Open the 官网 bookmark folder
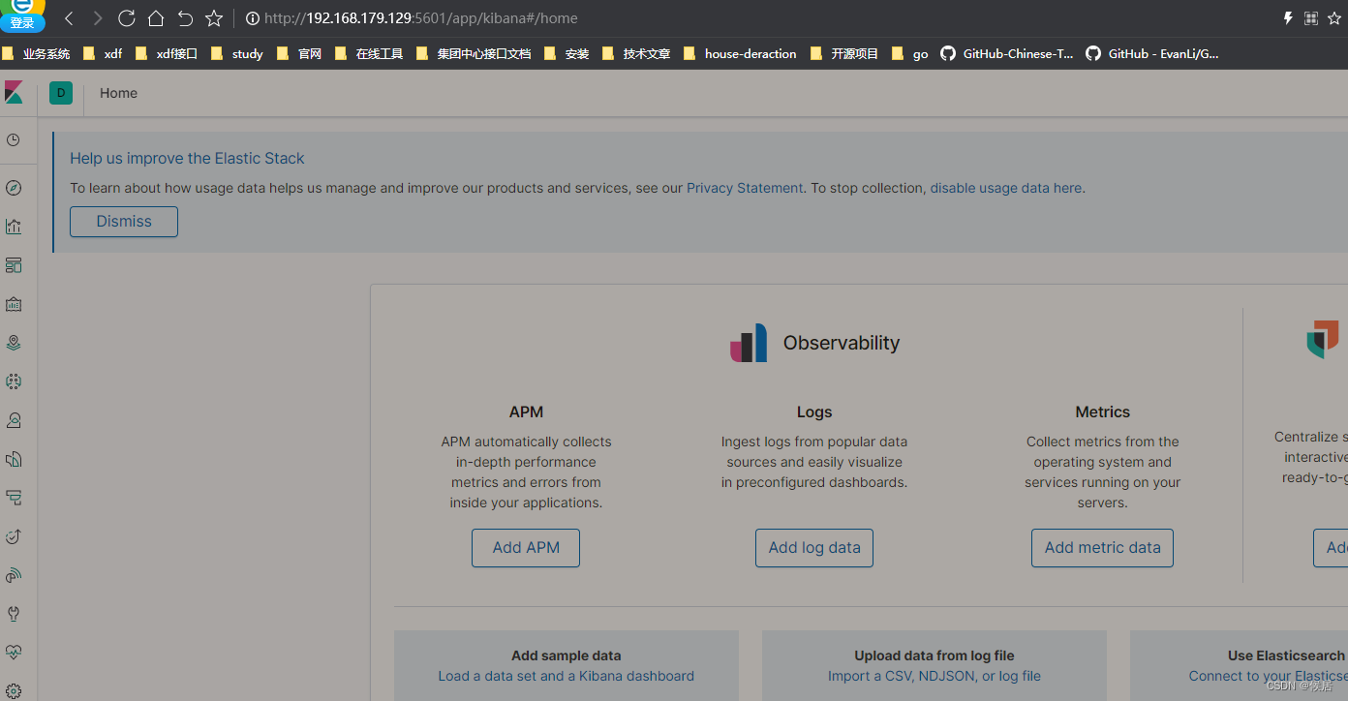This screenshot has width=1348, height=701. [299, 54]
